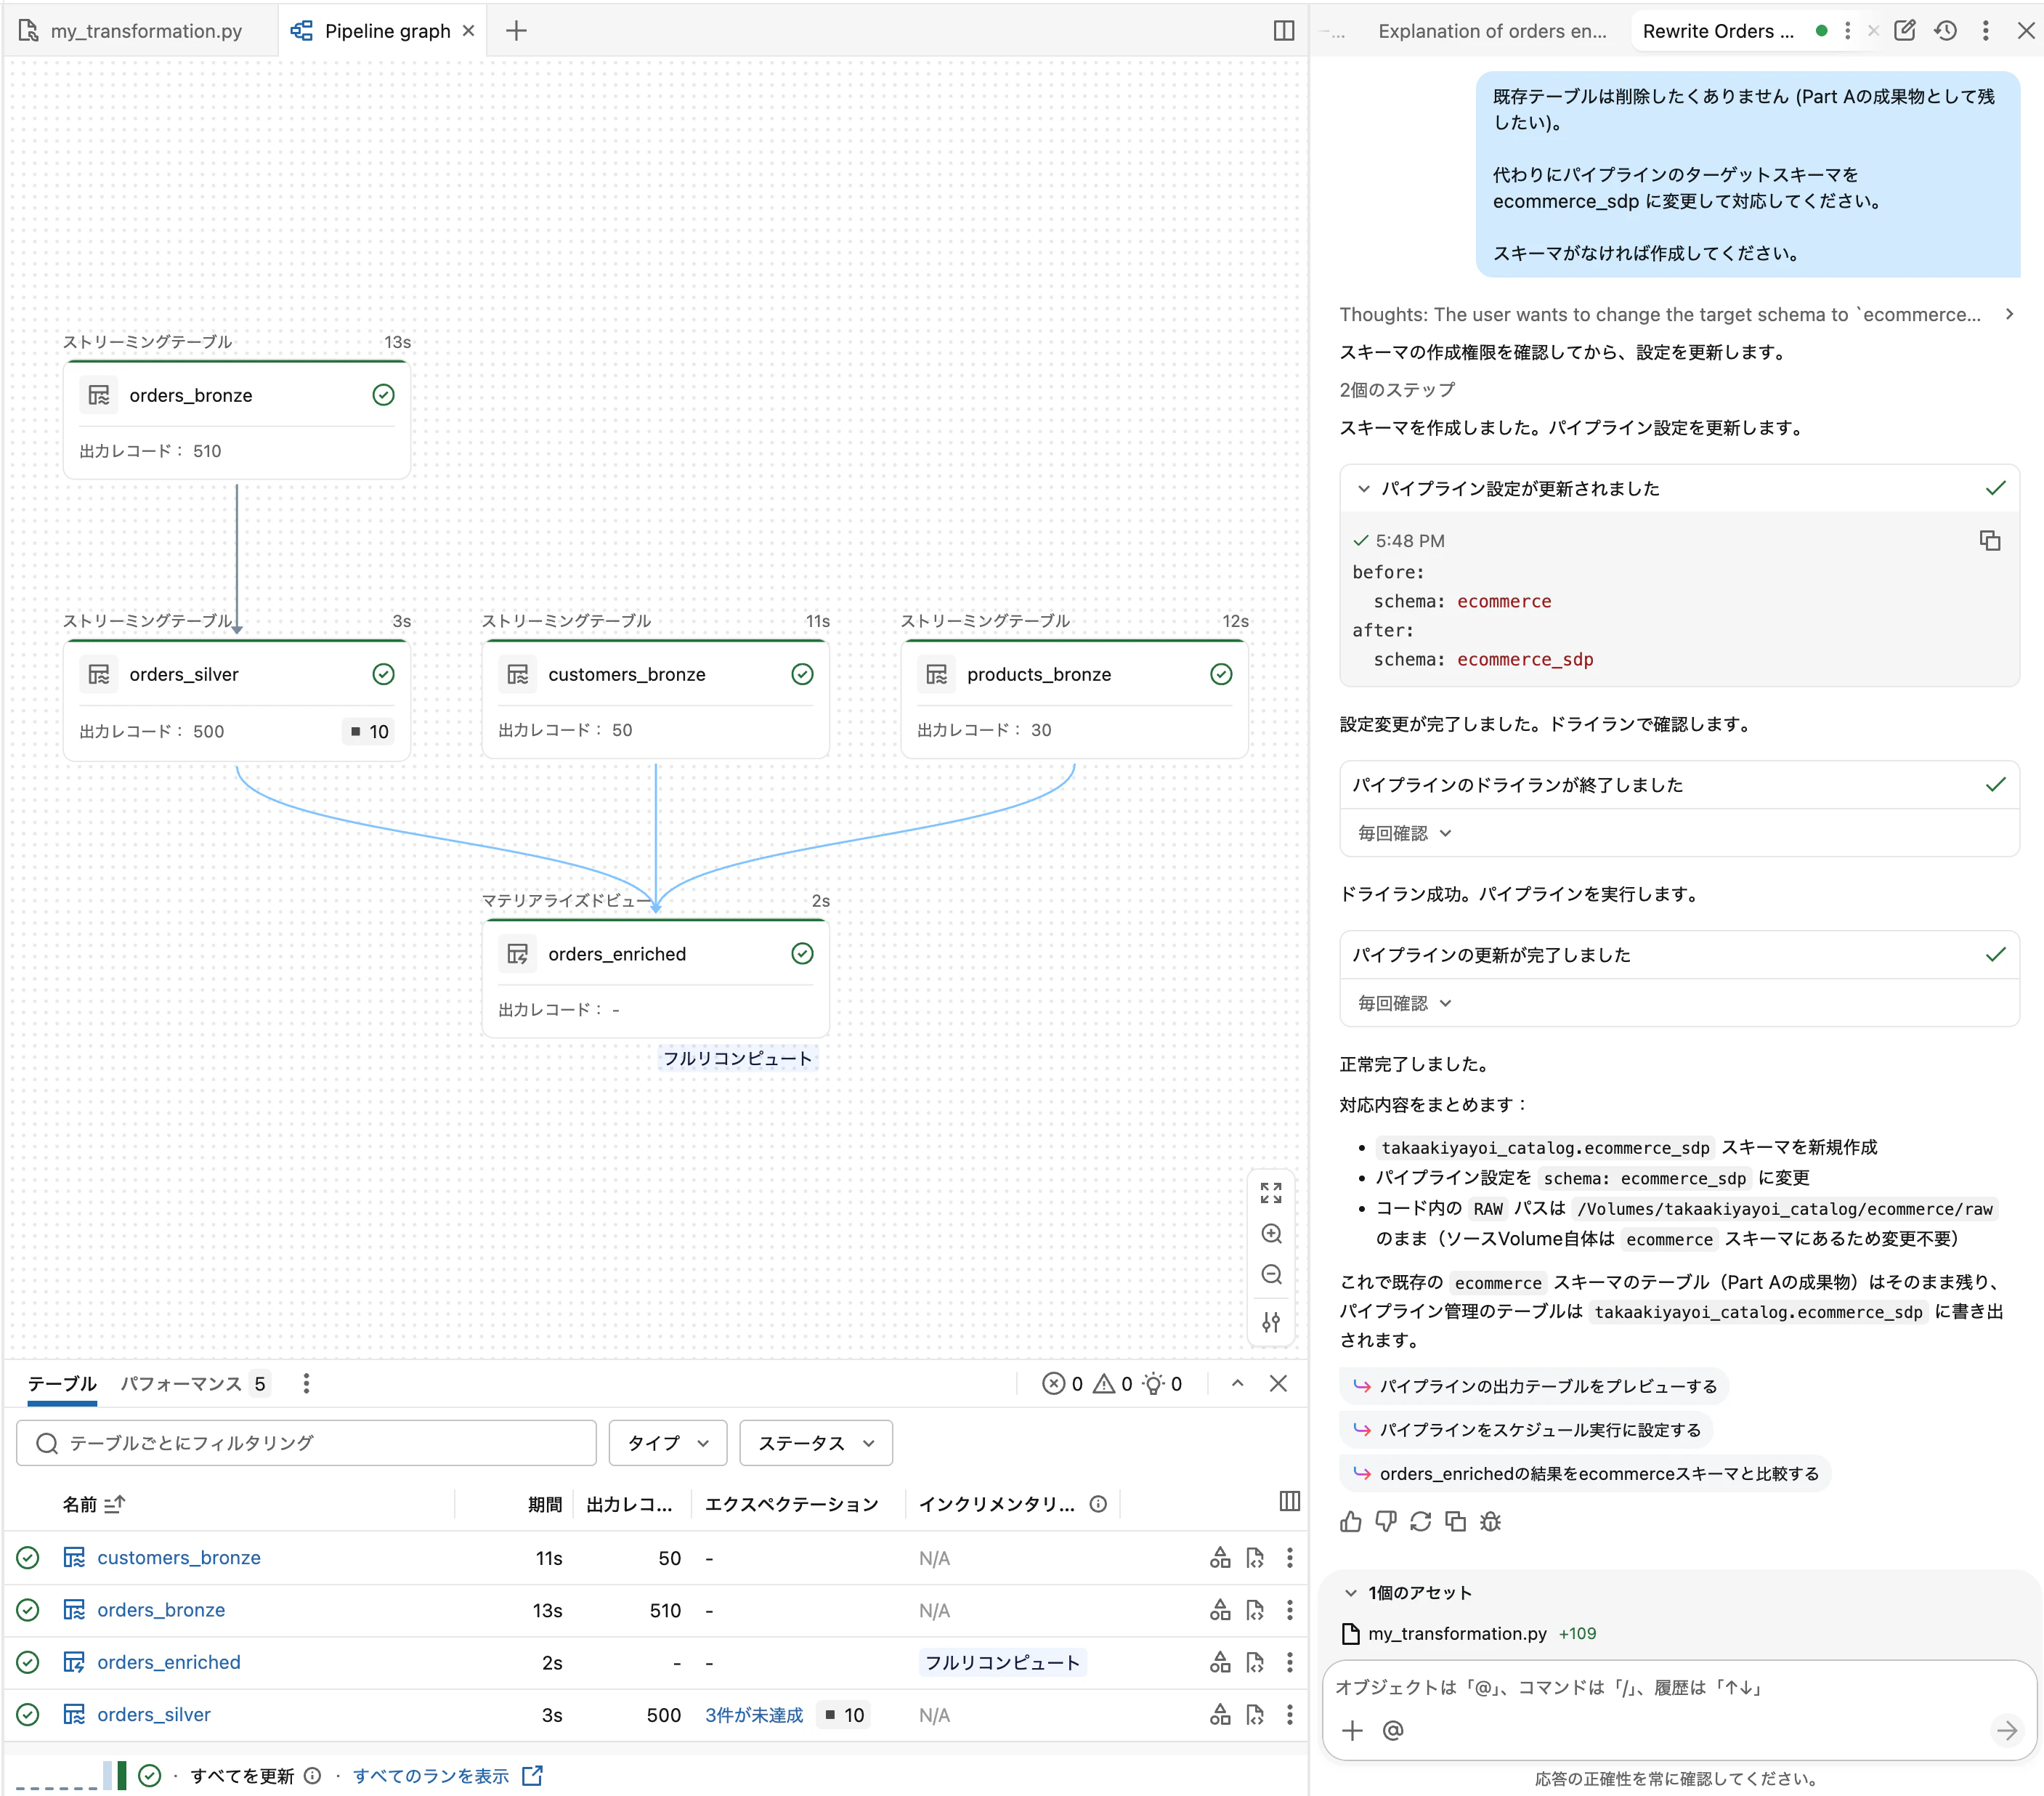Open bottom panel more options menu
The height and width of the screenshot is (1796, 2044).
pos(306,1383)
